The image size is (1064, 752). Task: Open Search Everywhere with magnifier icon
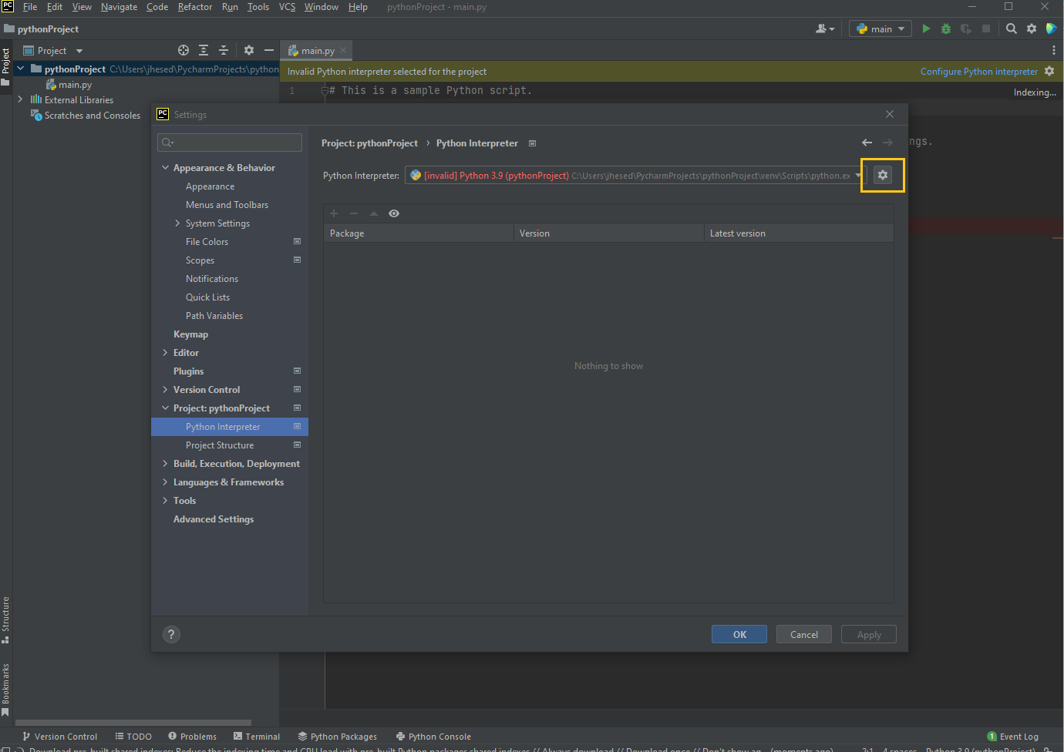coord(1011,28)
